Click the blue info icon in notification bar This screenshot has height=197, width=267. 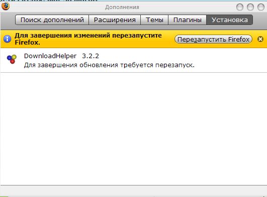coord(7,39)
